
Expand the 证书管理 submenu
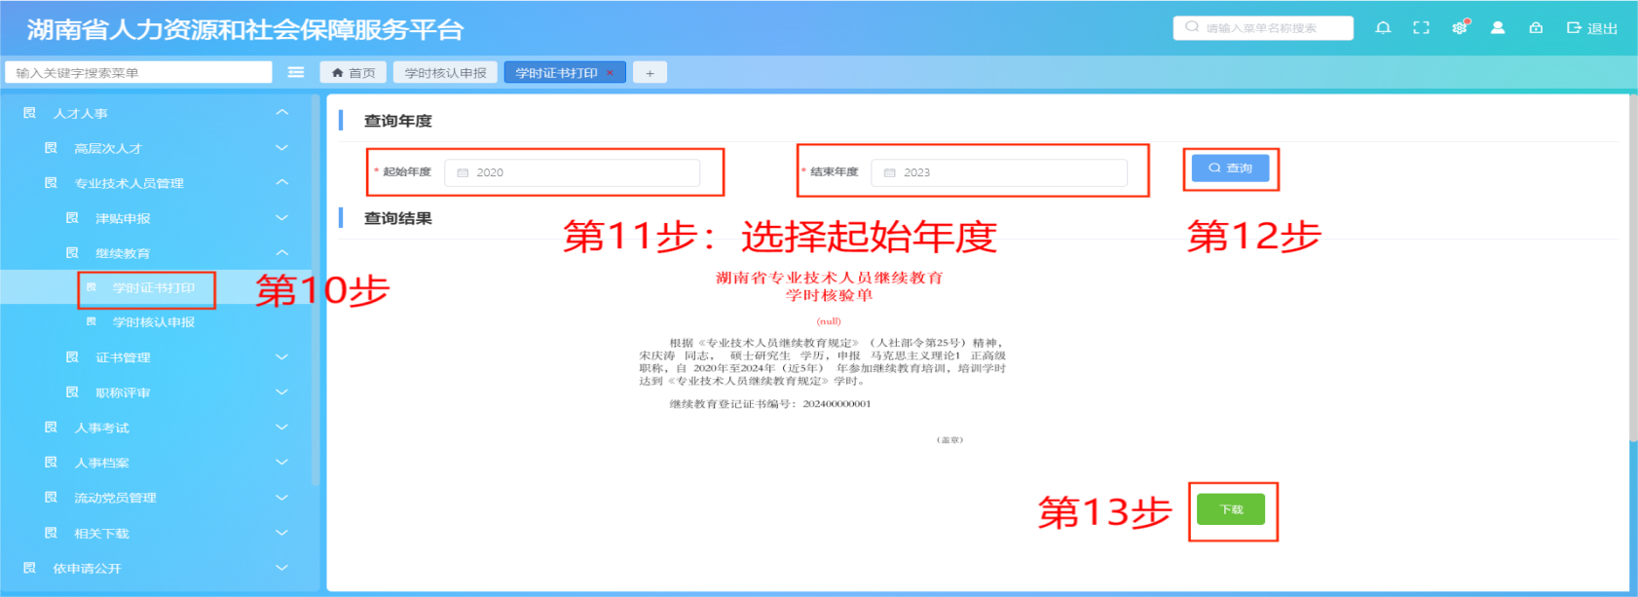[x=281, y=357]
